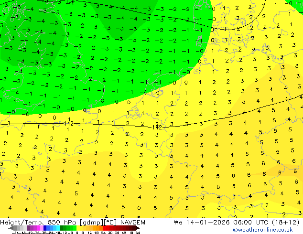Click the '[gdmp]' unit label

click(x=91, y=223)
